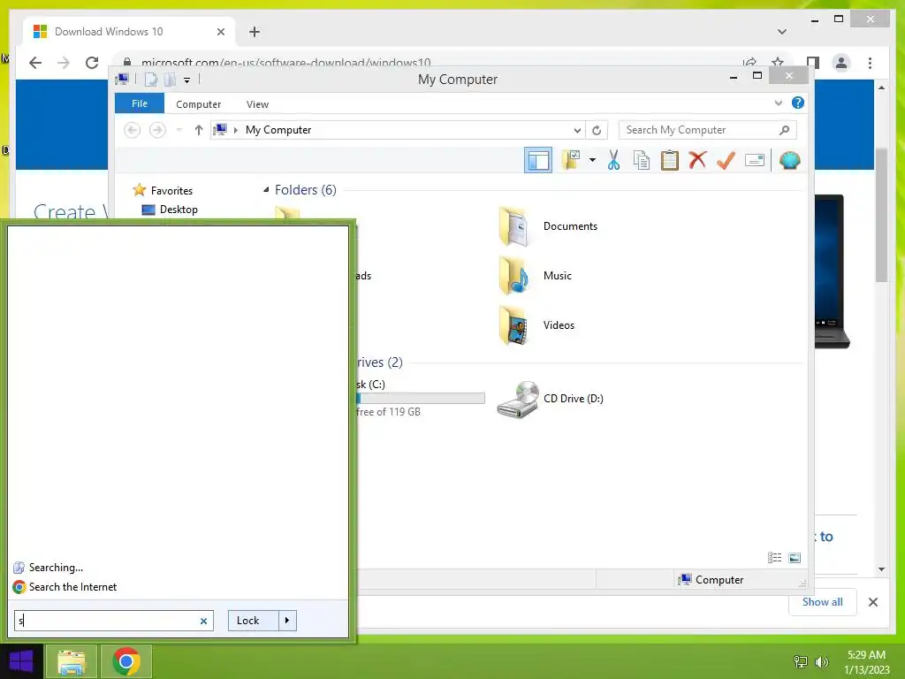Click Search the Internet in start menu

coord(65,587)
